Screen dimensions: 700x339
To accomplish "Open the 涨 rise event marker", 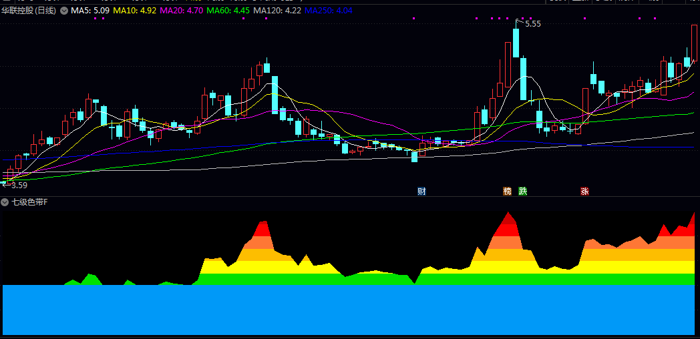I will pos(585,192).
